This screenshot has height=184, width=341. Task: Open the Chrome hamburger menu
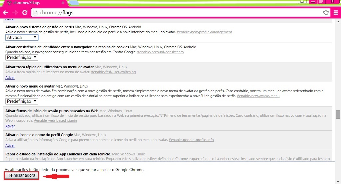click(336, 13)
